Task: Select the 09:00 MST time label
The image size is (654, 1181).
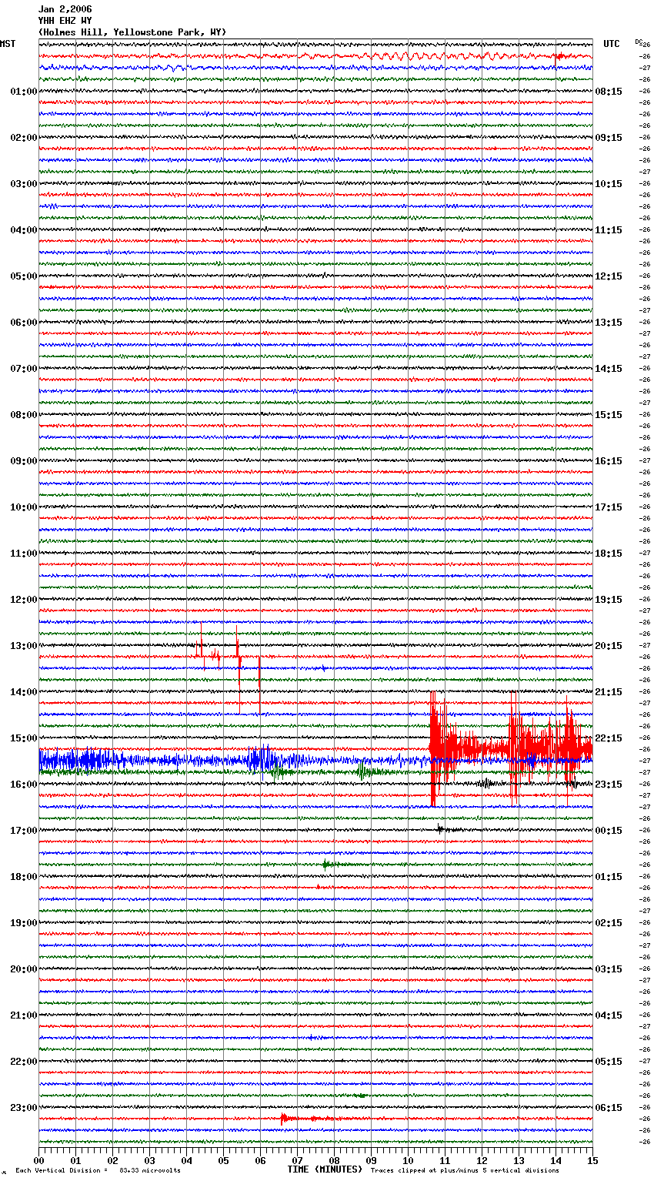Action: [23, 461]
